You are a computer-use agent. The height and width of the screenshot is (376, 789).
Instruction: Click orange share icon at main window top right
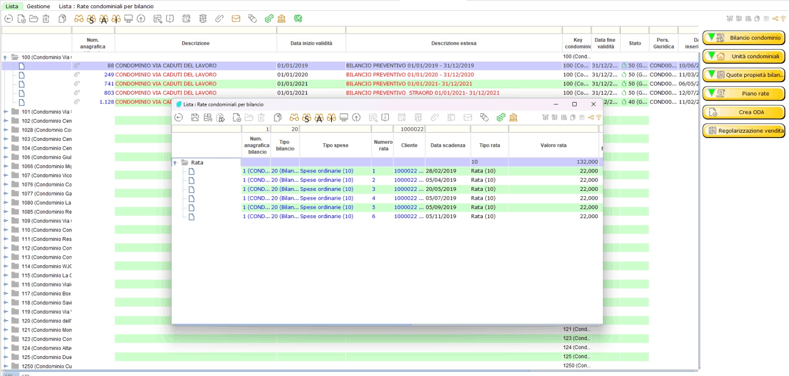point(775,19)
